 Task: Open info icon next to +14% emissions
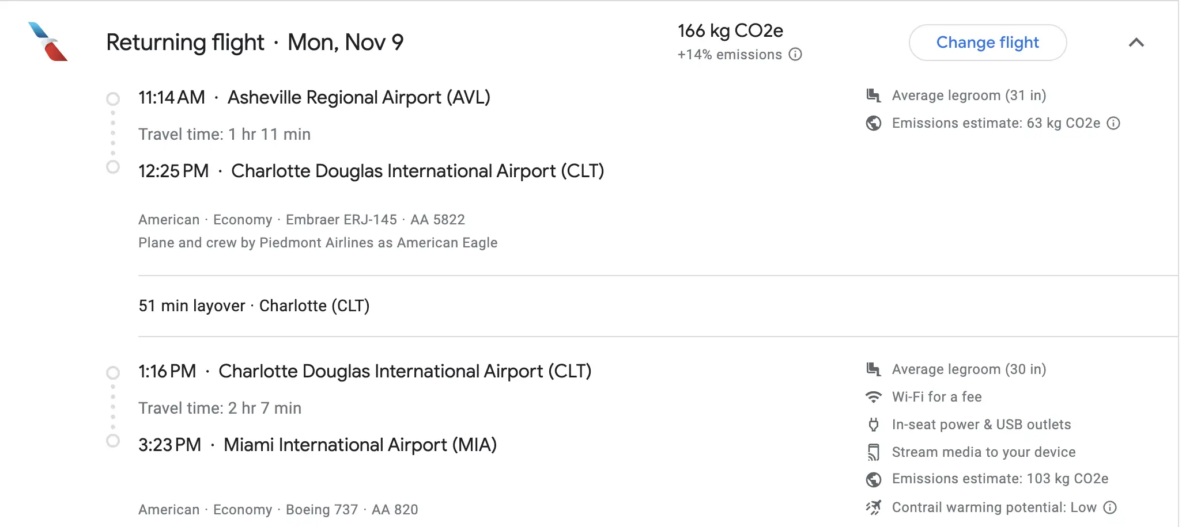(795, 55)
